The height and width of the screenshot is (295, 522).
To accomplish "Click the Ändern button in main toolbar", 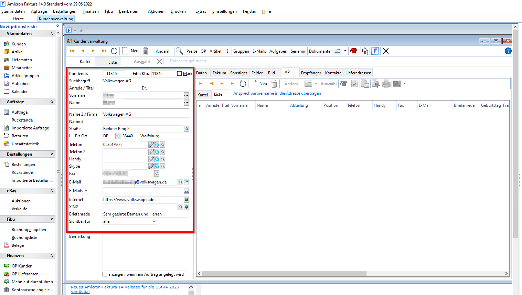I will tap(162, 51).
